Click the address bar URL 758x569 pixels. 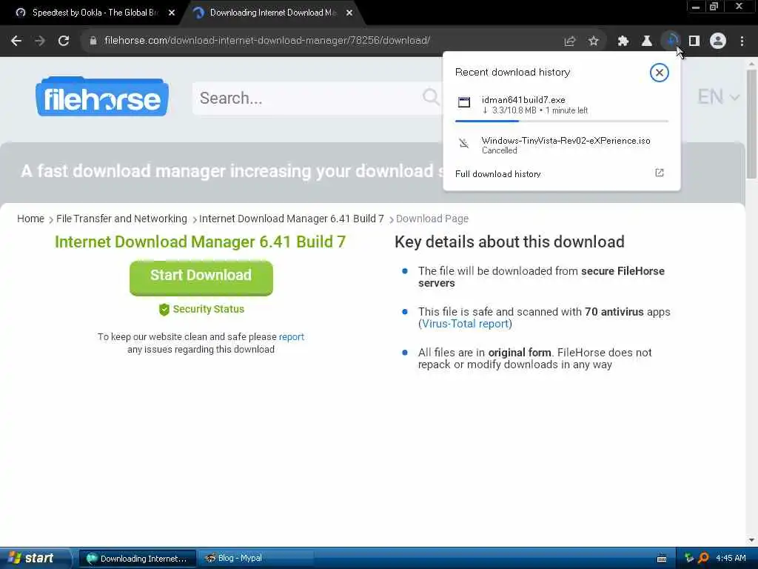pos(266,41)
